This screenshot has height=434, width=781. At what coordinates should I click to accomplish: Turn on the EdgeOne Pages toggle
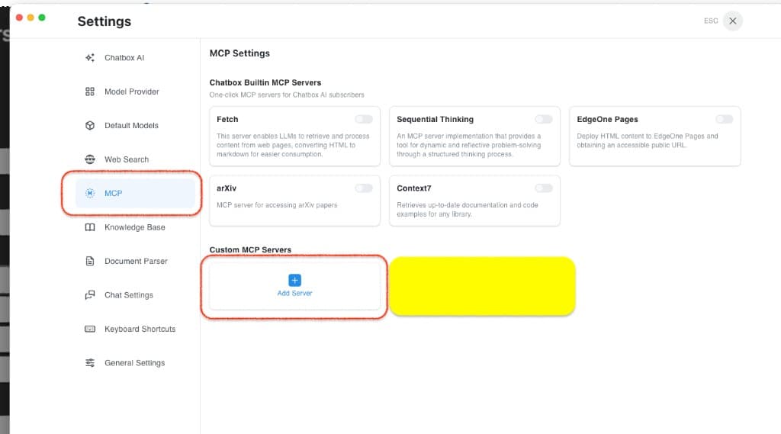click(x=725, y=119)
